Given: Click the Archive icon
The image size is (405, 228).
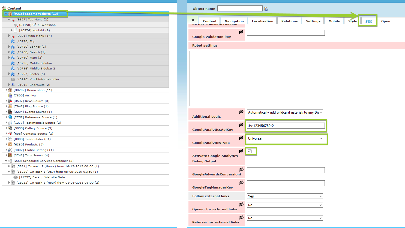Looking at the screenshot, I should coord(10,95).
